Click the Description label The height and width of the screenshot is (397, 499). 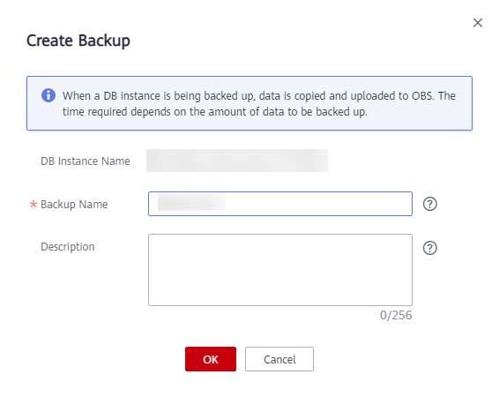[68, 247]
